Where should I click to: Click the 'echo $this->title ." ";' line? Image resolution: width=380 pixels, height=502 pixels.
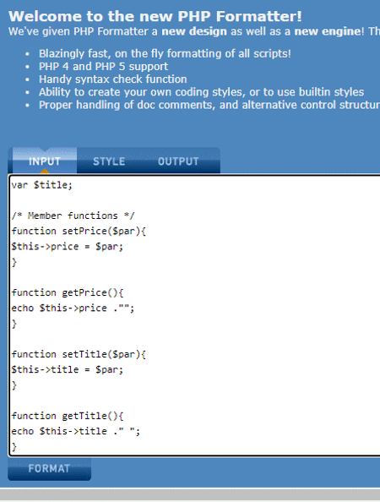click(76, 431)
